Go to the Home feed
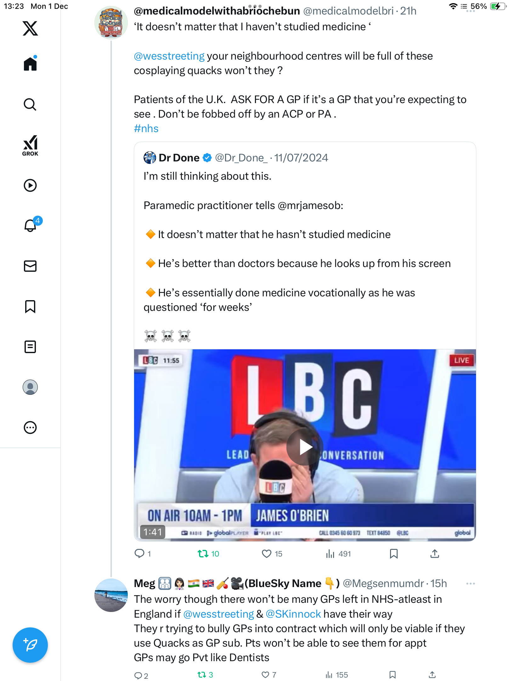The height and width of the screenshot is (681, 510). [x=30, y=64]
